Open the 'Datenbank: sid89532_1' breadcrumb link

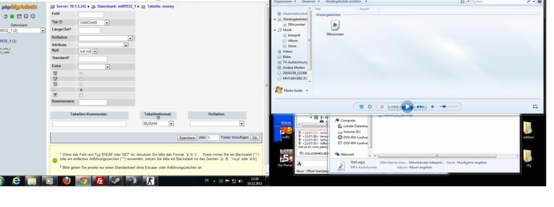coord(116,6)
